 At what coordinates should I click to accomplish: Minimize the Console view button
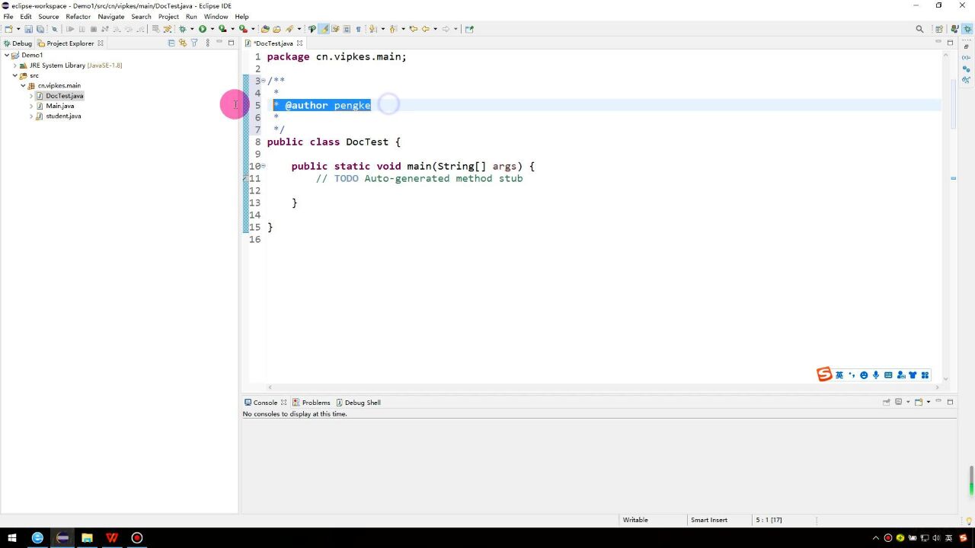coord(938,401)
